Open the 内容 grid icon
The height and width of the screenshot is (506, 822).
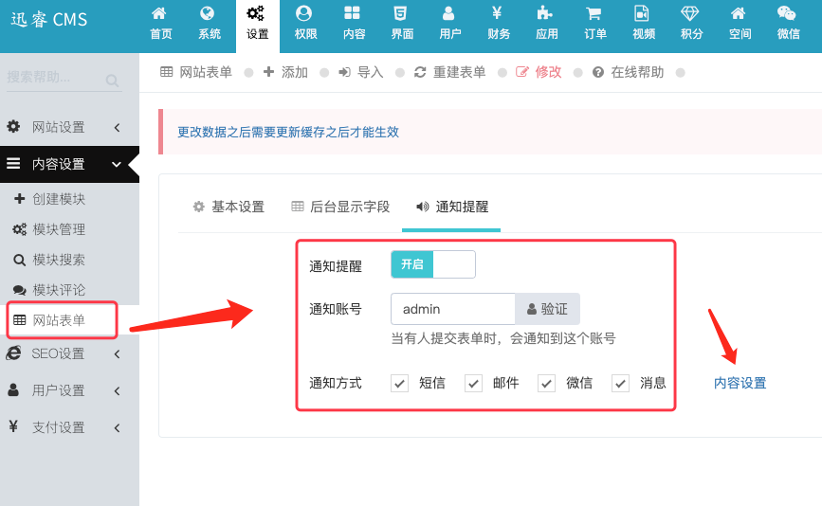coord(353,13)
